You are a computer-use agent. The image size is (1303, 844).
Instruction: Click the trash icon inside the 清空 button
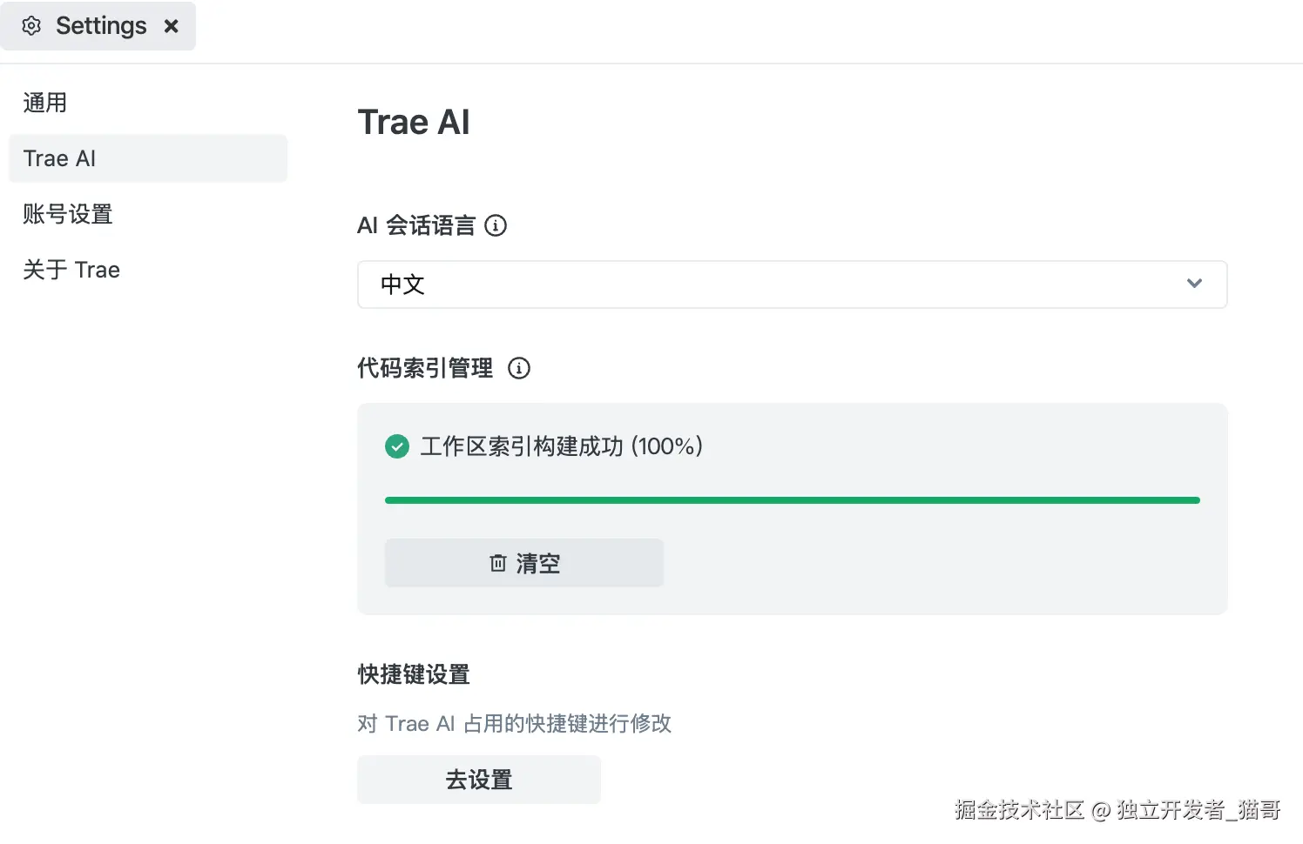click(497, 563)
